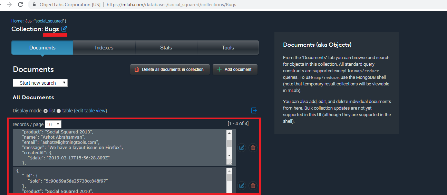Edit the Social Squared 2013 document
The height and width of the screenshot is (195, 447).
click(242, 148)
